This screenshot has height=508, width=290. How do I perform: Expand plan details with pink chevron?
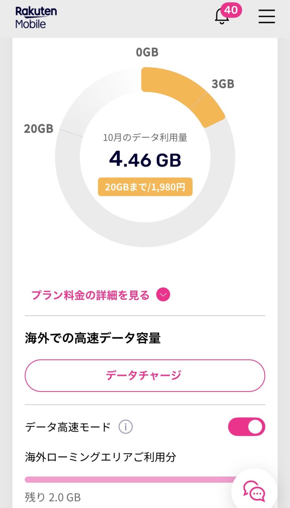pyautogui.click(x=163, y=295)
